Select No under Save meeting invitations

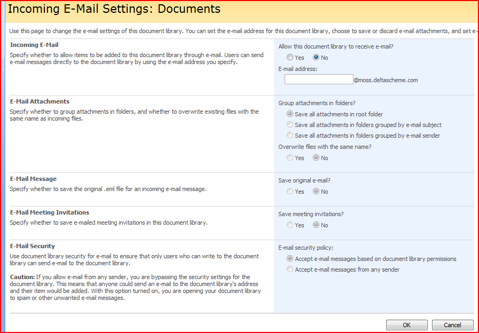click(x=316, y=225)
